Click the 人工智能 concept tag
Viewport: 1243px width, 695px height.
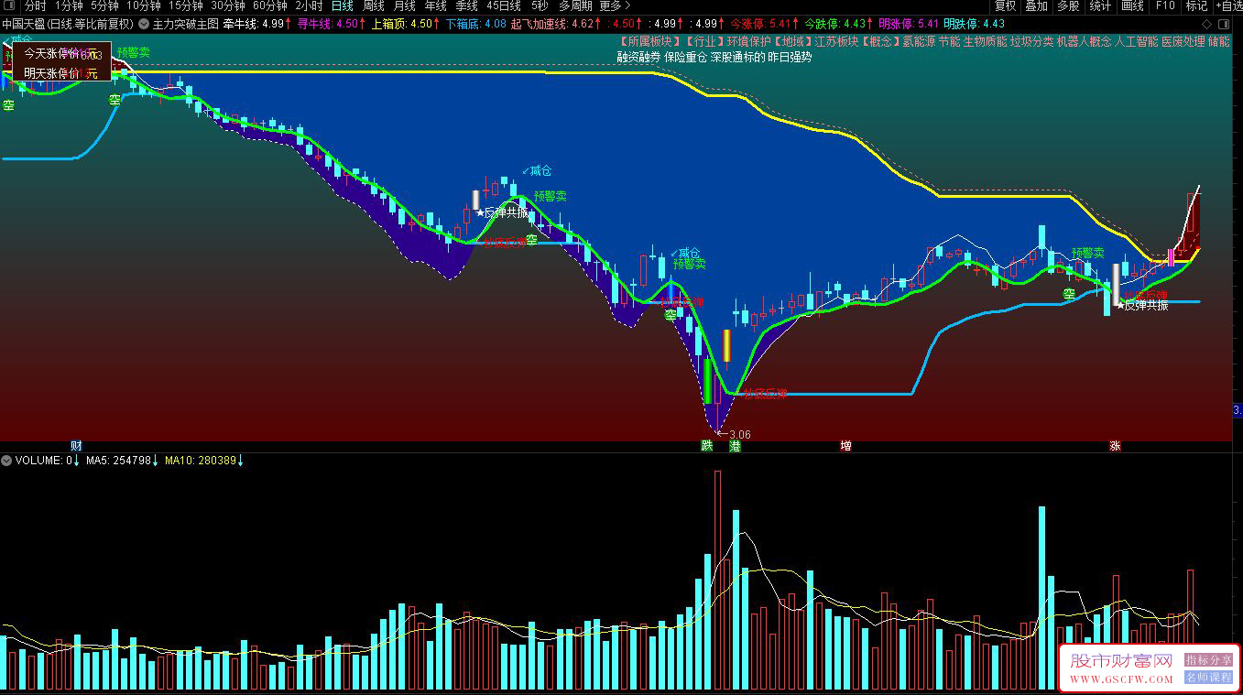point(1137,41)
